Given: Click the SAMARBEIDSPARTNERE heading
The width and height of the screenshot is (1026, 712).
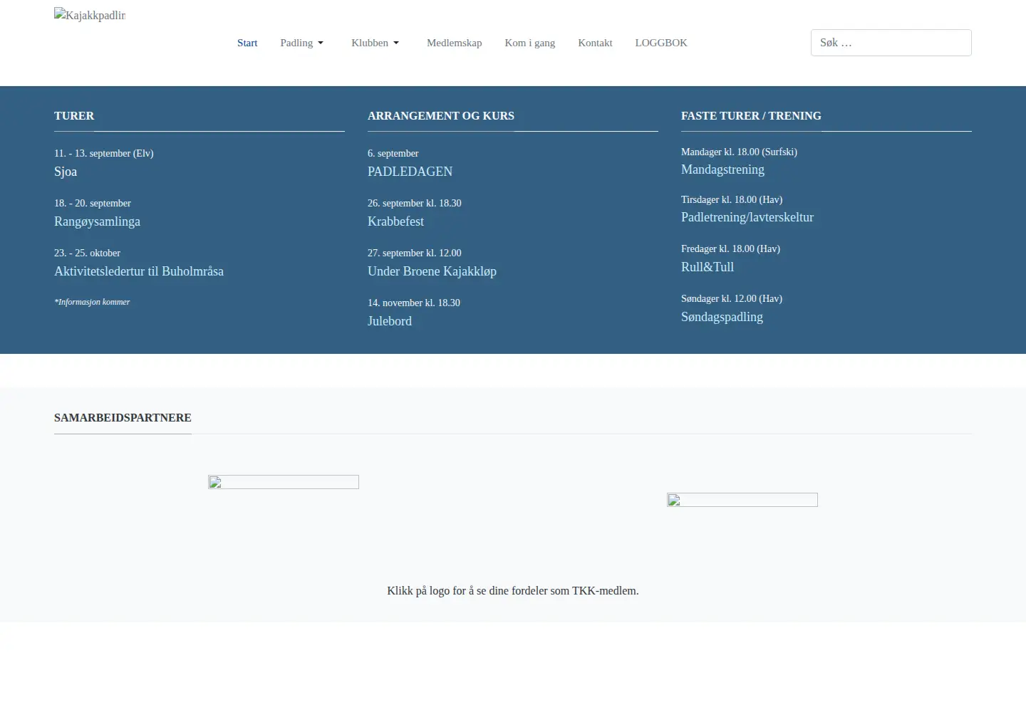Looking at the screenshot, I should [x=123, y=418].
